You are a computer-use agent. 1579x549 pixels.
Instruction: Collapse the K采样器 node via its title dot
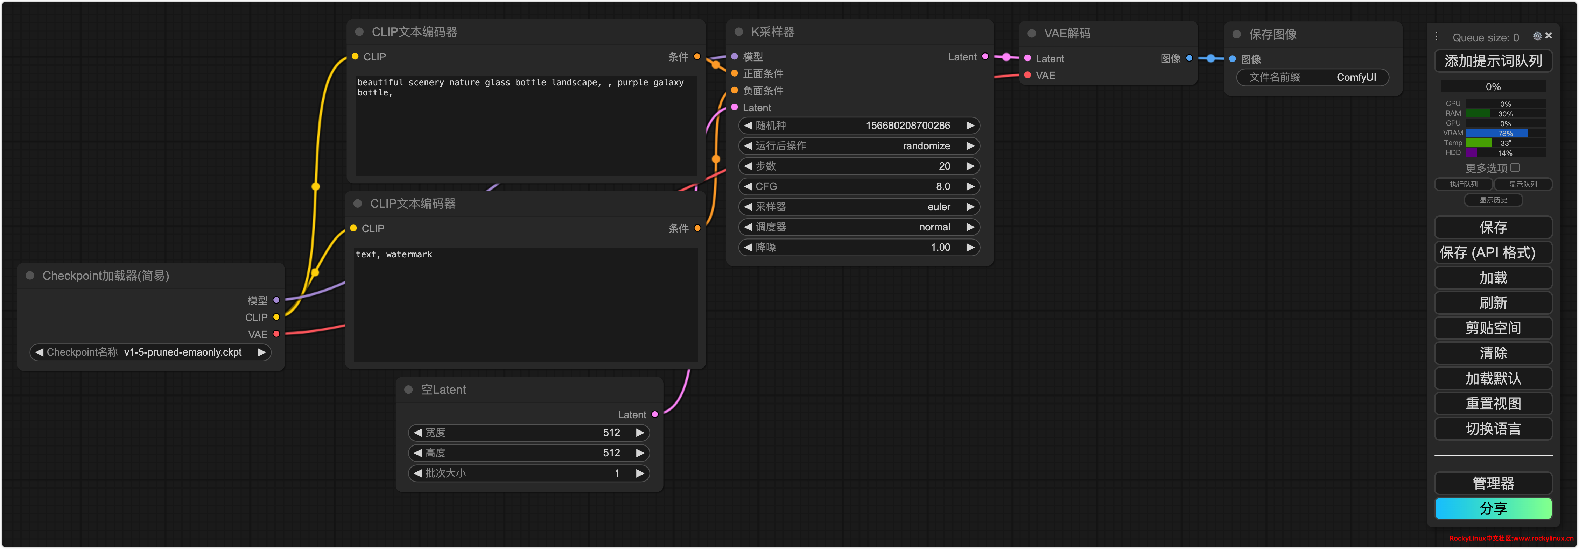pyautogui.click(x=739, y=32)
